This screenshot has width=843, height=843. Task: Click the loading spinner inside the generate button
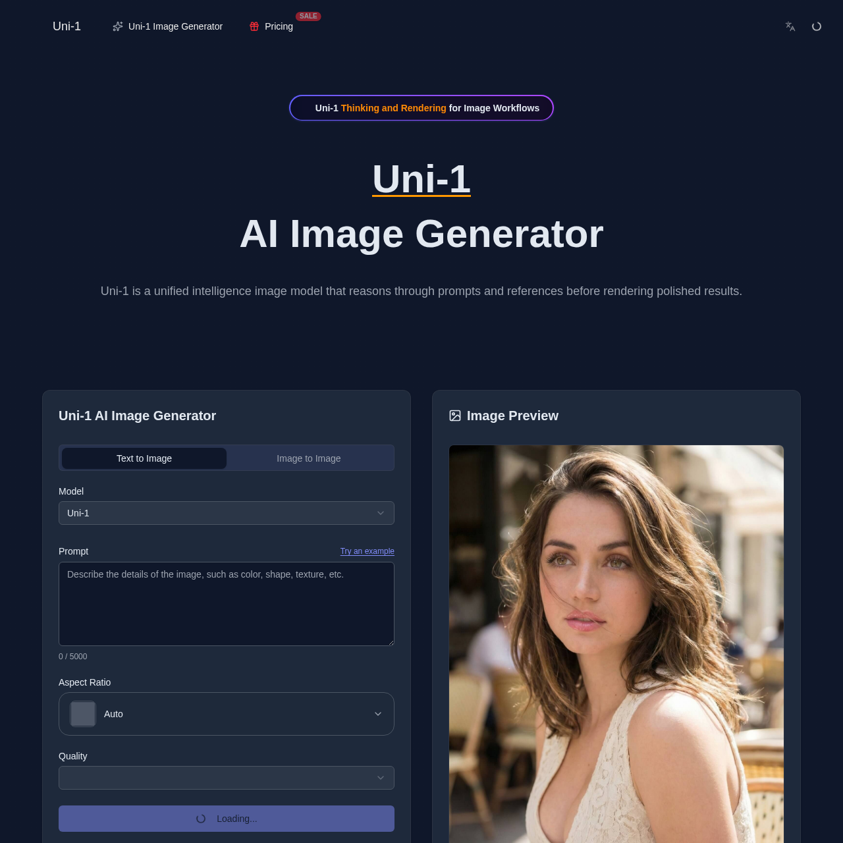tap(200, 819)
